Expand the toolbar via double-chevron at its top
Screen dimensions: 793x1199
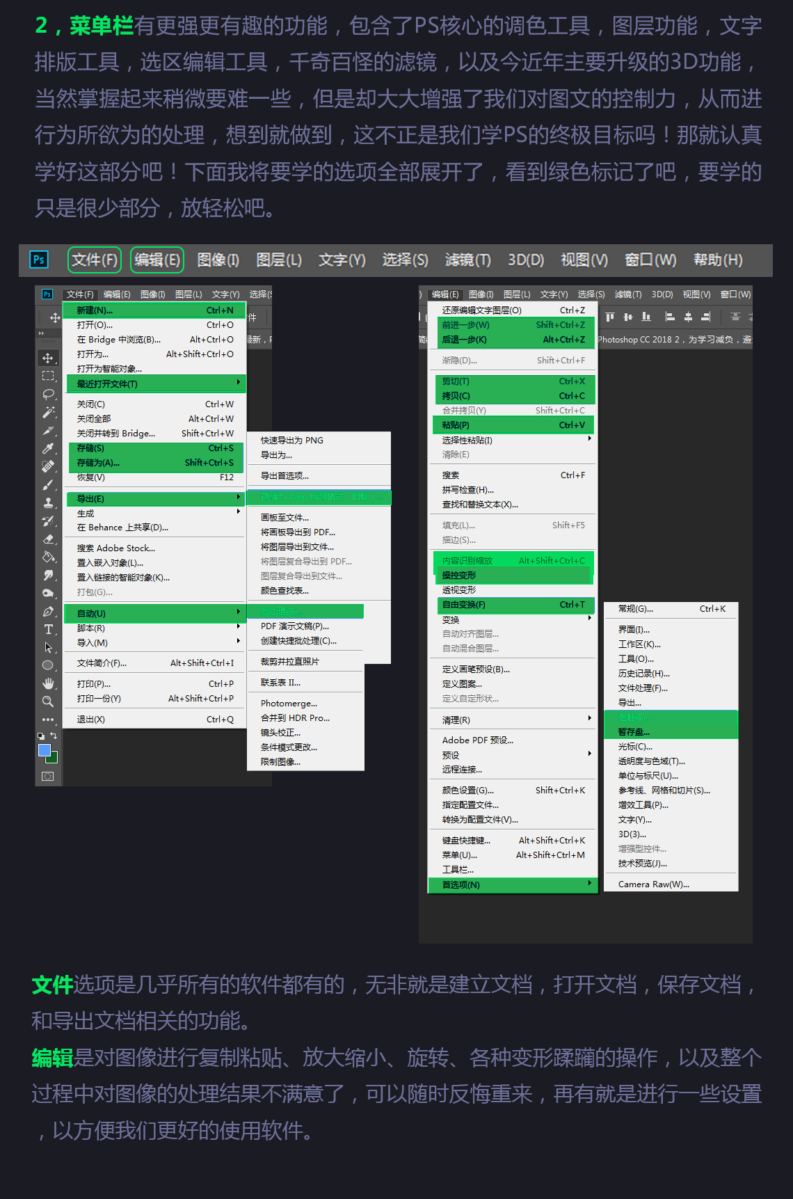41,333
